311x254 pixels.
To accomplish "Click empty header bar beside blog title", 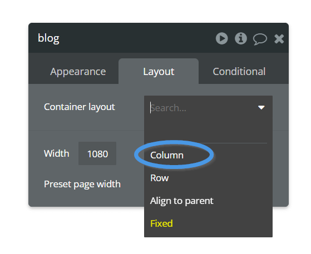I will [x=137, y=38].
